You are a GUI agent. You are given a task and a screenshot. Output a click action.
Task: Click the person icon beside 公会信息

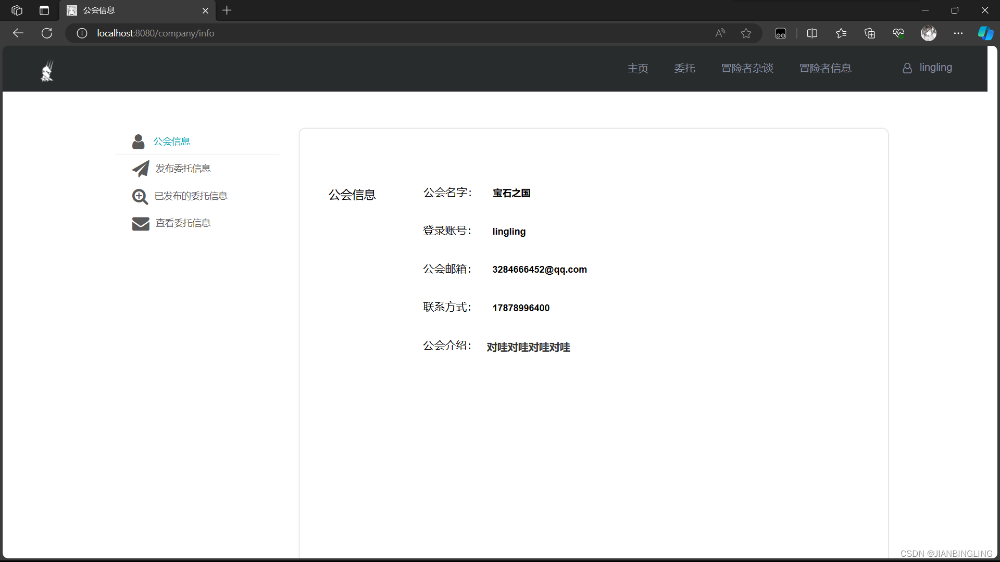pyautogui.click(x=138, y=142)
